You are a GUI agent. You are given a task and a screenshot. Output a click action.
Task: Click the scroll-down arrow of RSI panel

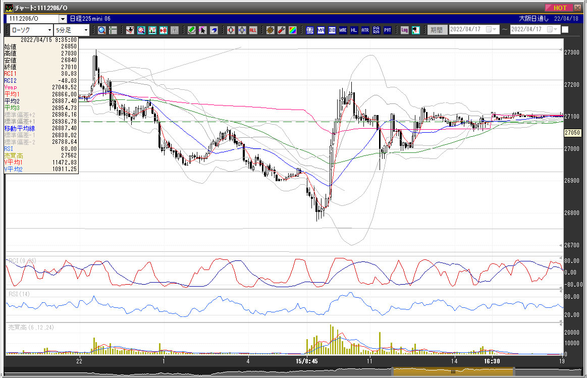[560, 321]
